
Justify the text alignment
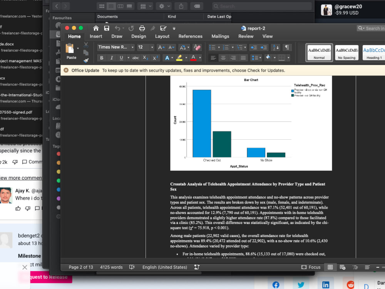[243, 58]
